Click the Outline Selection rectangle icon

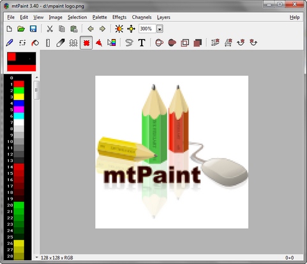(x=184, y=43)
